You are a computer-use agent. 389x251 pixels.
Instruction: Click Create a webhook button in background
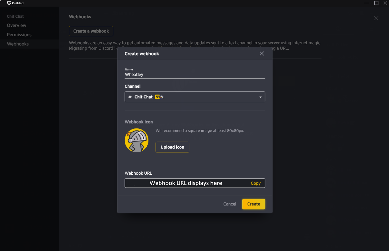pyautogui.click(x=91, y=31)
